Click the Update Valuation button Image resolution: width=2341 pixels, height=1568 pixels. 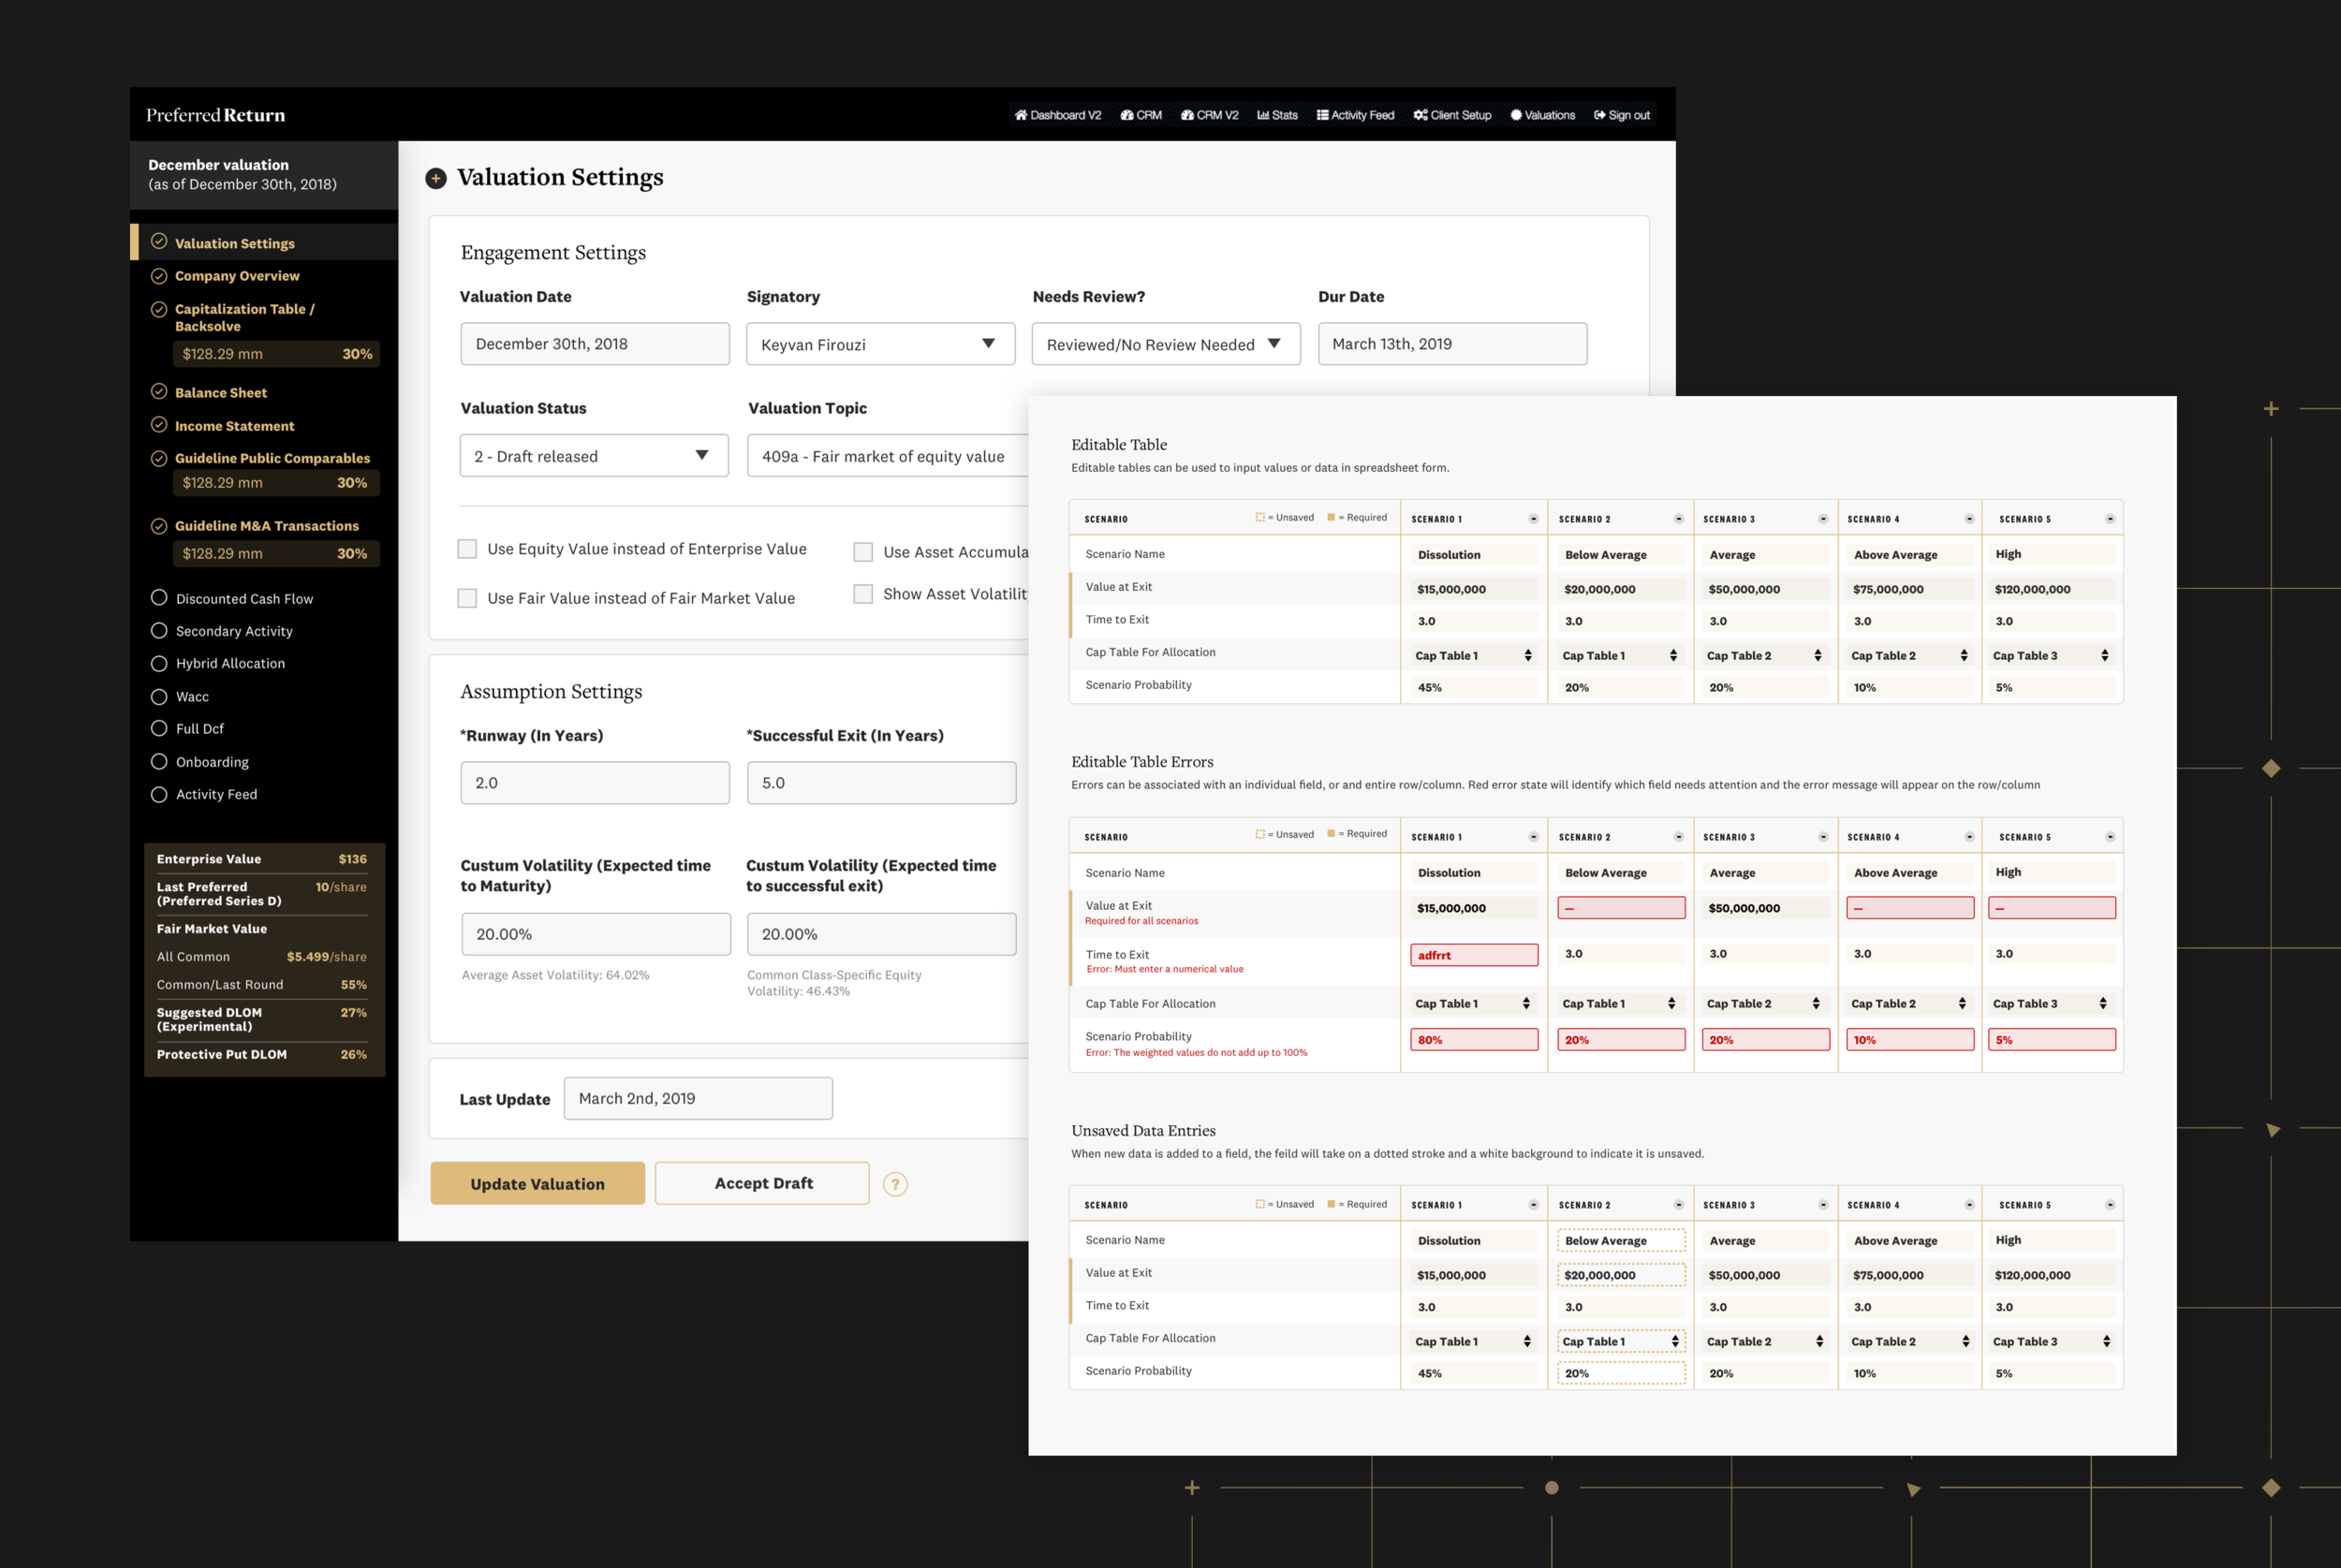coord(537,1183)
